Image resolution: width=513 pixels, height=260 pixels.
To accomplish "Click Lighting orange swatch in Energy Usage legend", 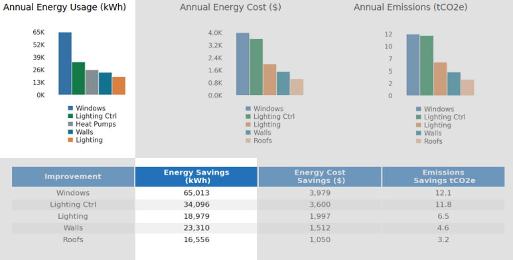I will tap(70, 140).
